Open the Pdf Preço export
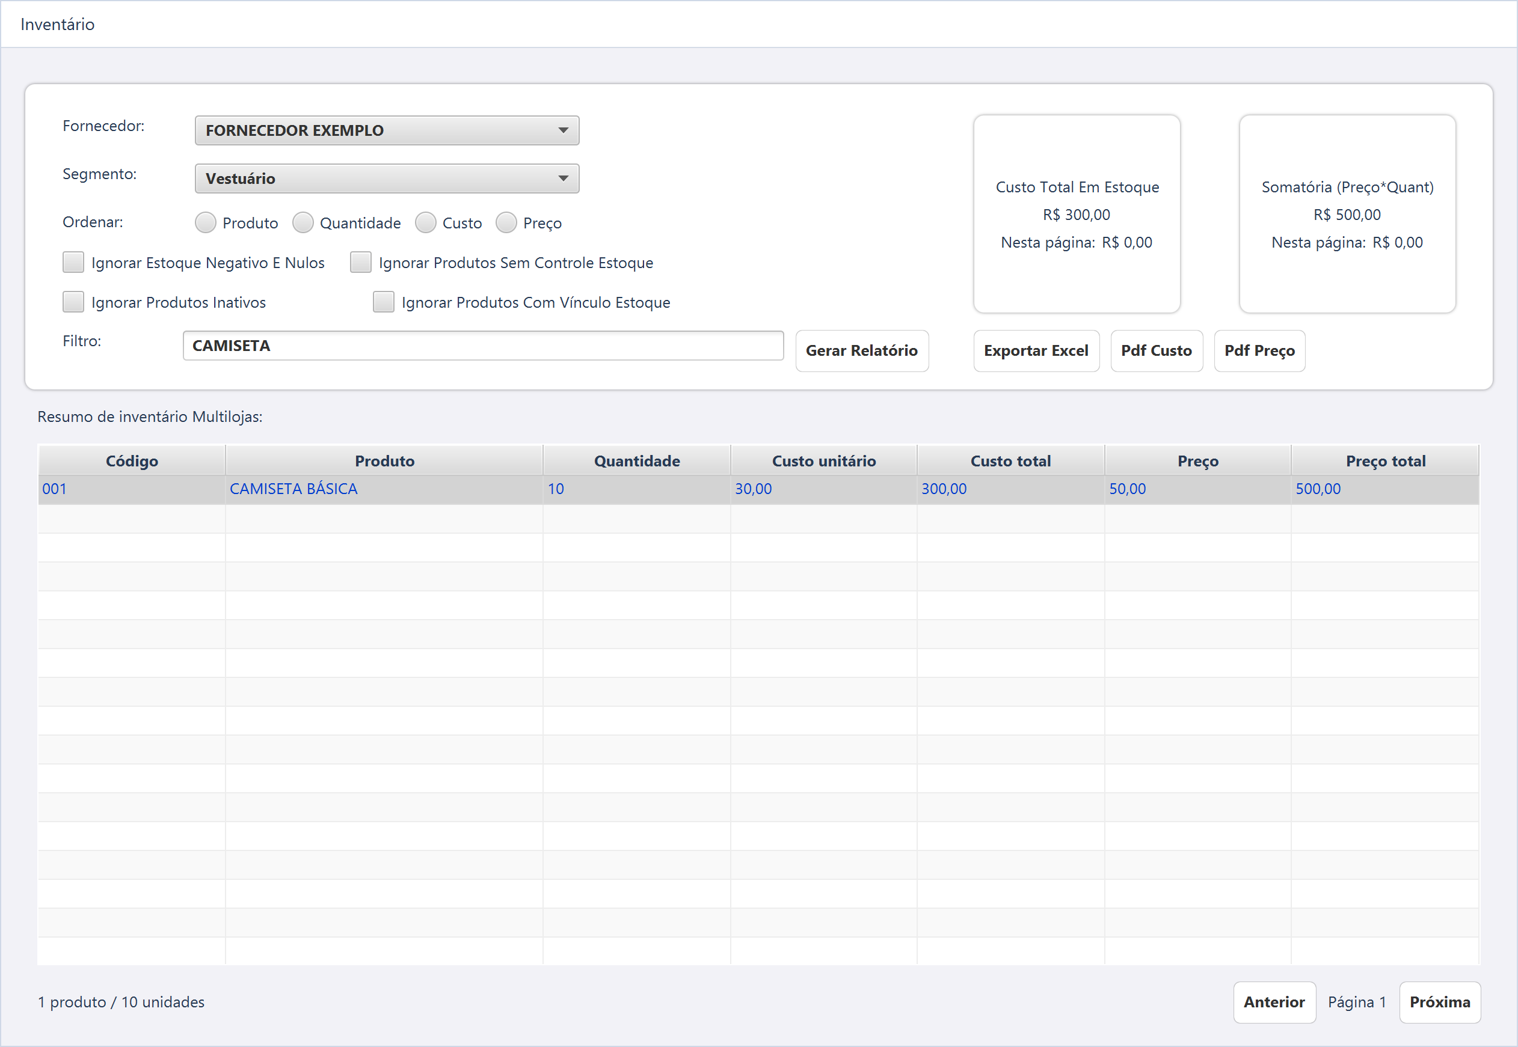 tap(1259, 351)
